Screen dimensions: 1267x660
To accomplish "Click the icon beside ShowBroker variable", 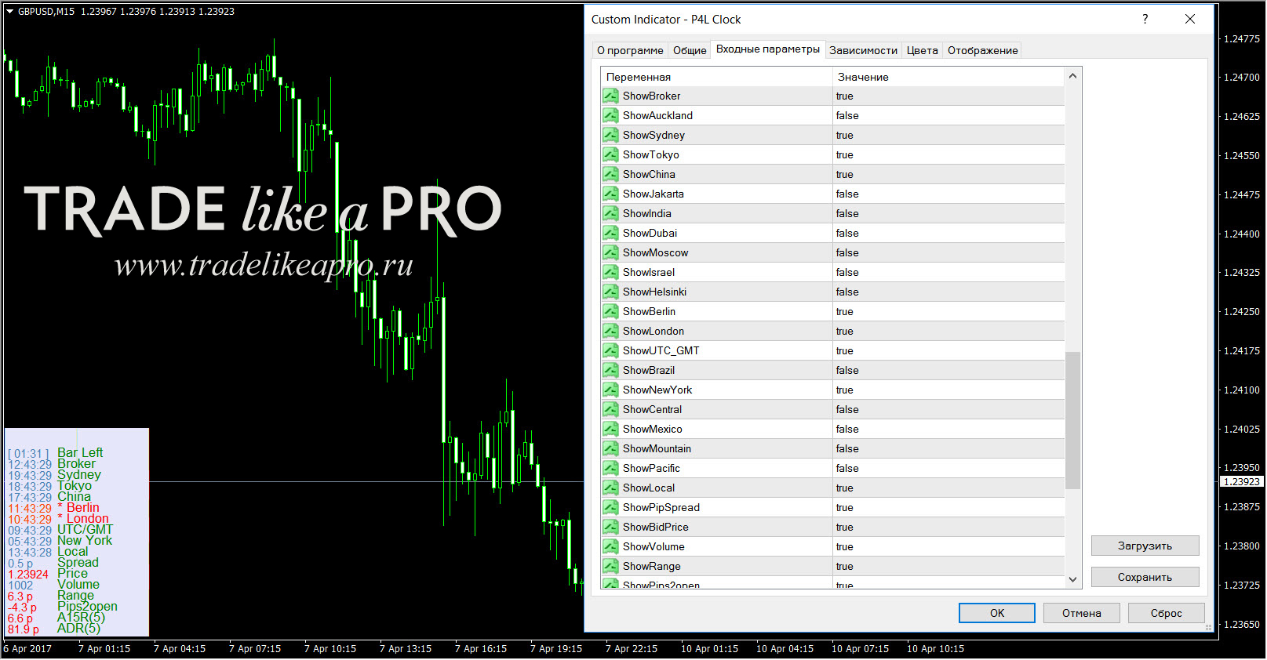I will pyautogui.click(x=610, y=96).
